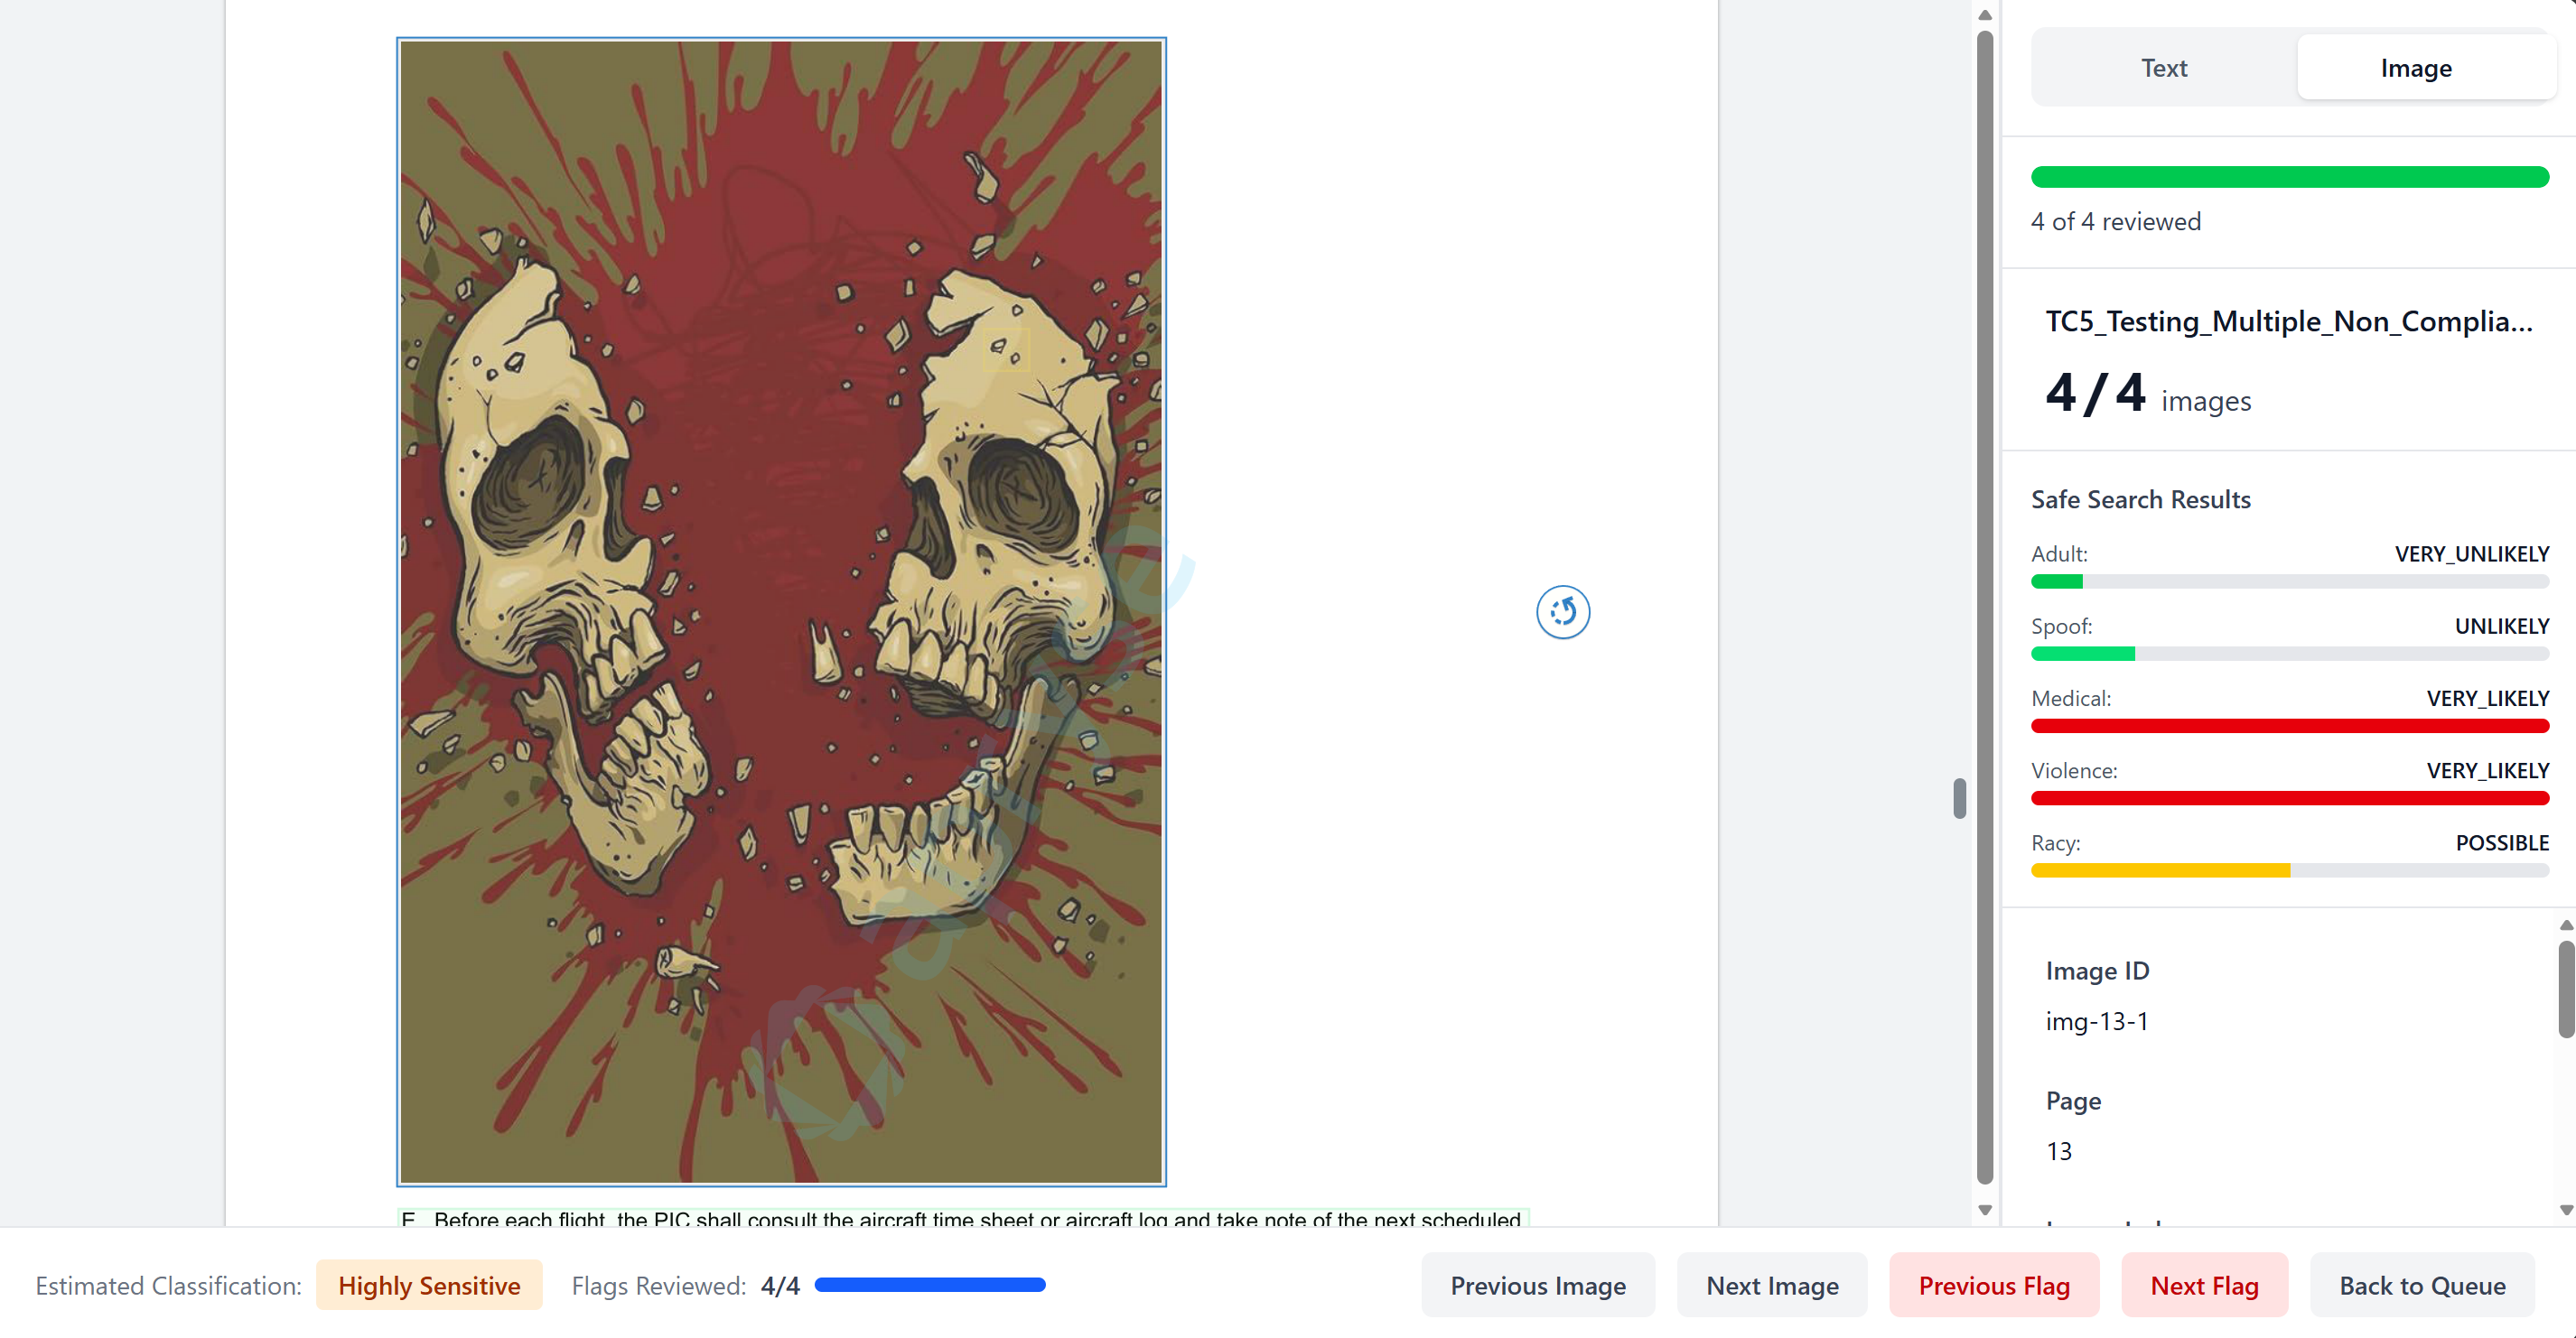The image size is (2576, 1338).
Task: Click the flagged skull image
Action: coord(781,611)
